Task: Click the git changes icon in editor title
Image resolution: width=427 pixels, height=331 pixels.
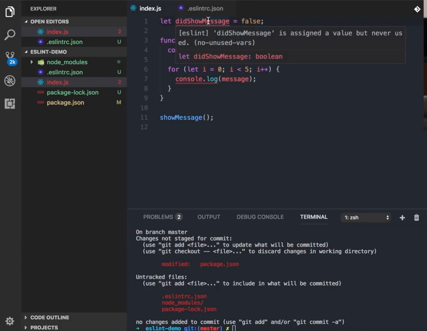Action: (417, 9)
